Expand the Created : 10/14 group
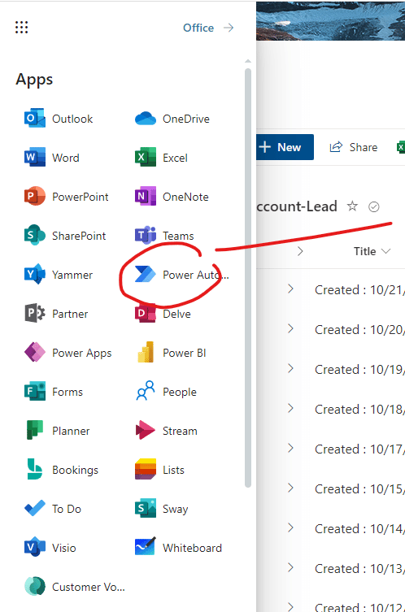This screenshot has width=405, height=612. click(x=290, y=527)
